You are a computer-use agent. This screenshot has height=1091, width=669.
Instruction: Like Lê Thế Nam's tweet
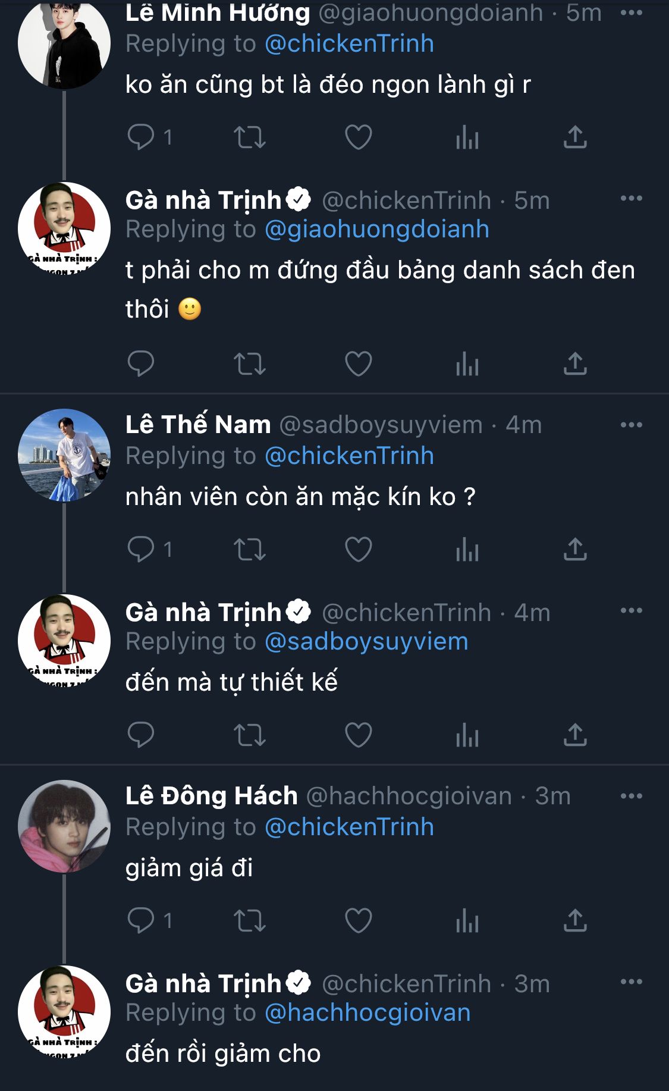coord(358,549)
